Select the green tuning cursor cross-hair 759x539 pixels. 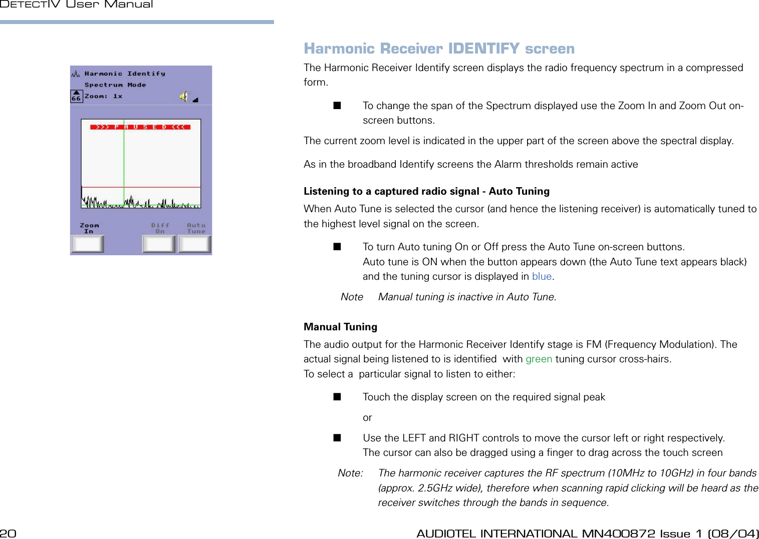pyautogui.click(x=124, y=205)
